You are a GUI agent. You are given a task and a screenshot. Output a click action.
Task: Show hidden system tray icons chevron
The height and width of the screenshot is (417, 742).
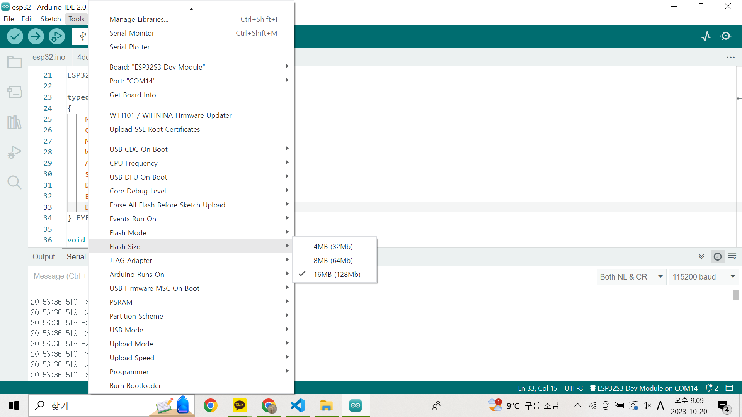point(577,405)
